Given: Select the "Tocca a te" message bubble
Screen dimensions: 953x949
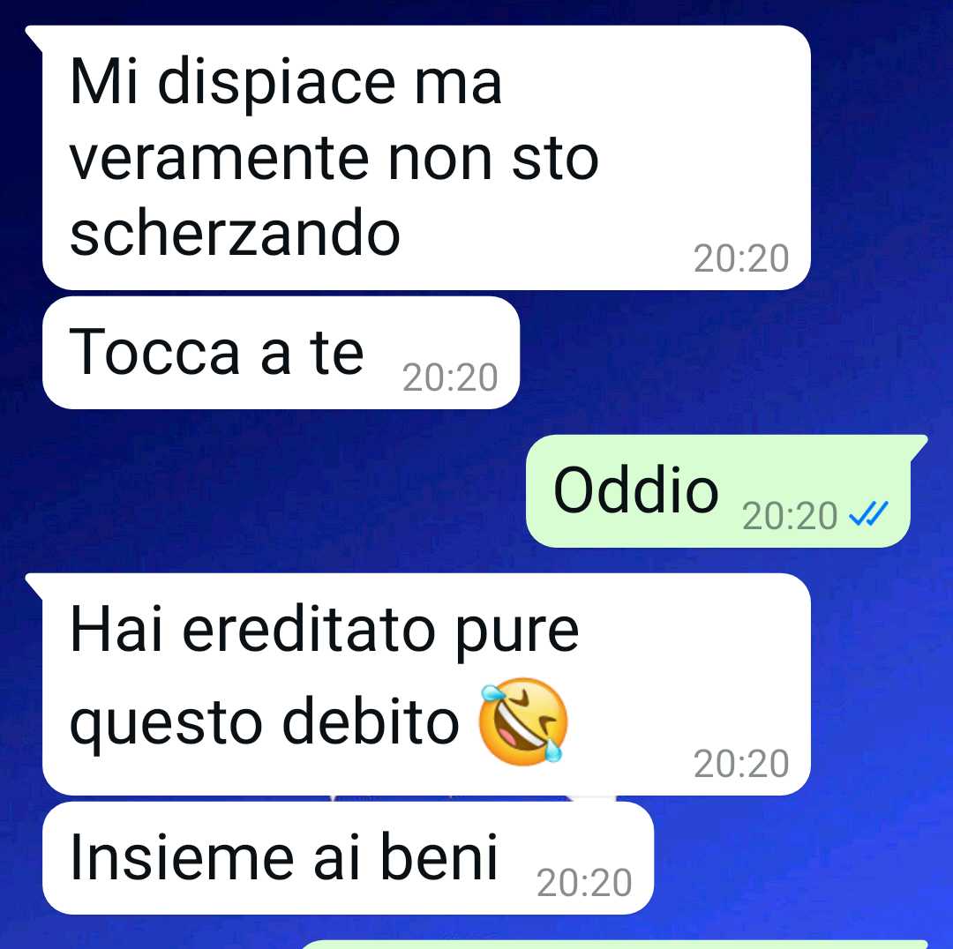Looking at the screenshot, I should (281, 353).
